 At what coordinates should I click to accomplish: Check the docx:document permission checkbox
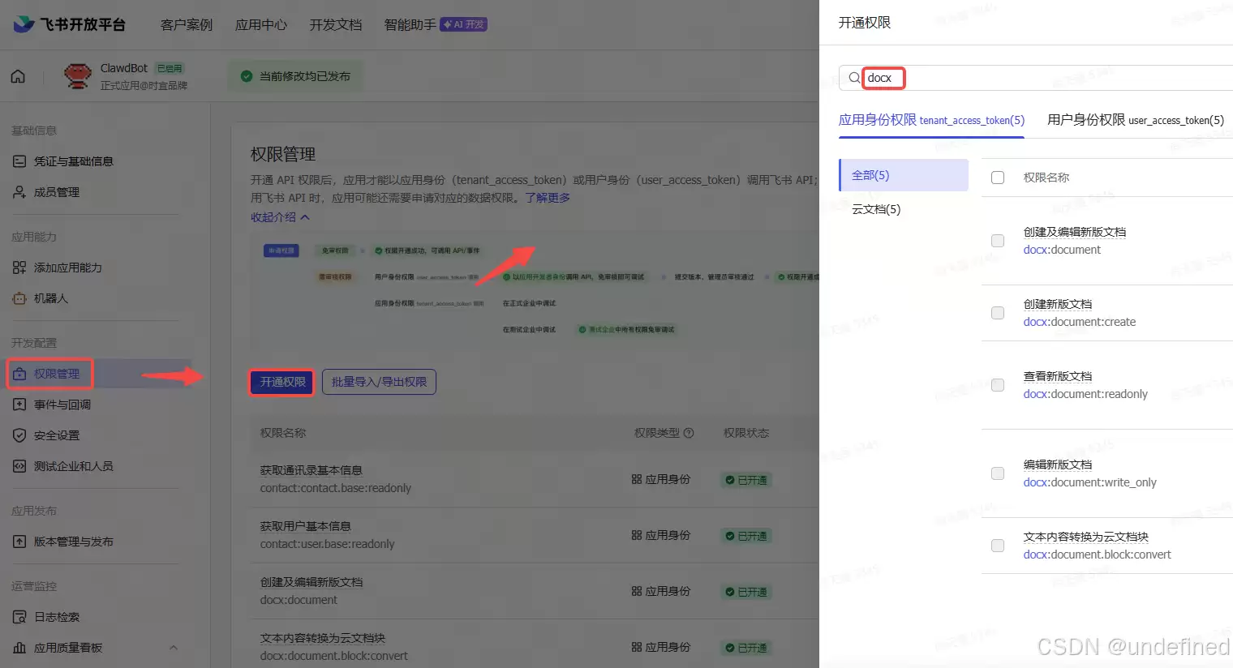(x=997, y=240)
